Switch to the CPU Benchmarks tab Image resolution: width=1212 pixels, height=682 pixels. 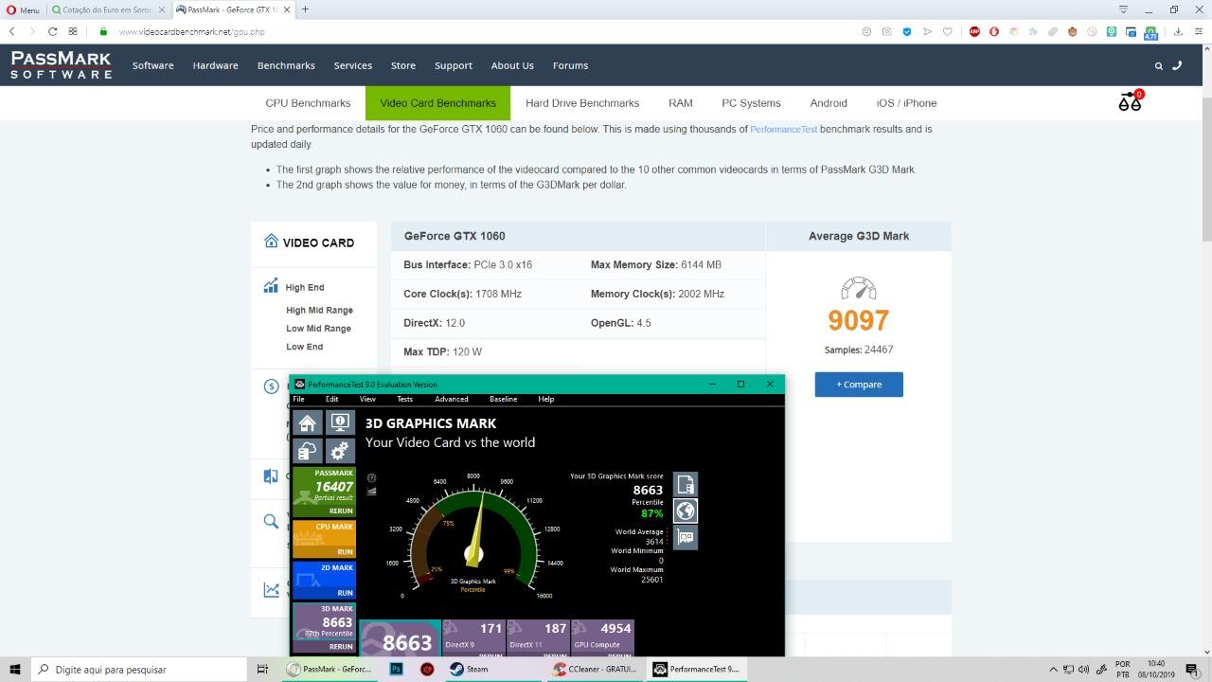(308, 103)
